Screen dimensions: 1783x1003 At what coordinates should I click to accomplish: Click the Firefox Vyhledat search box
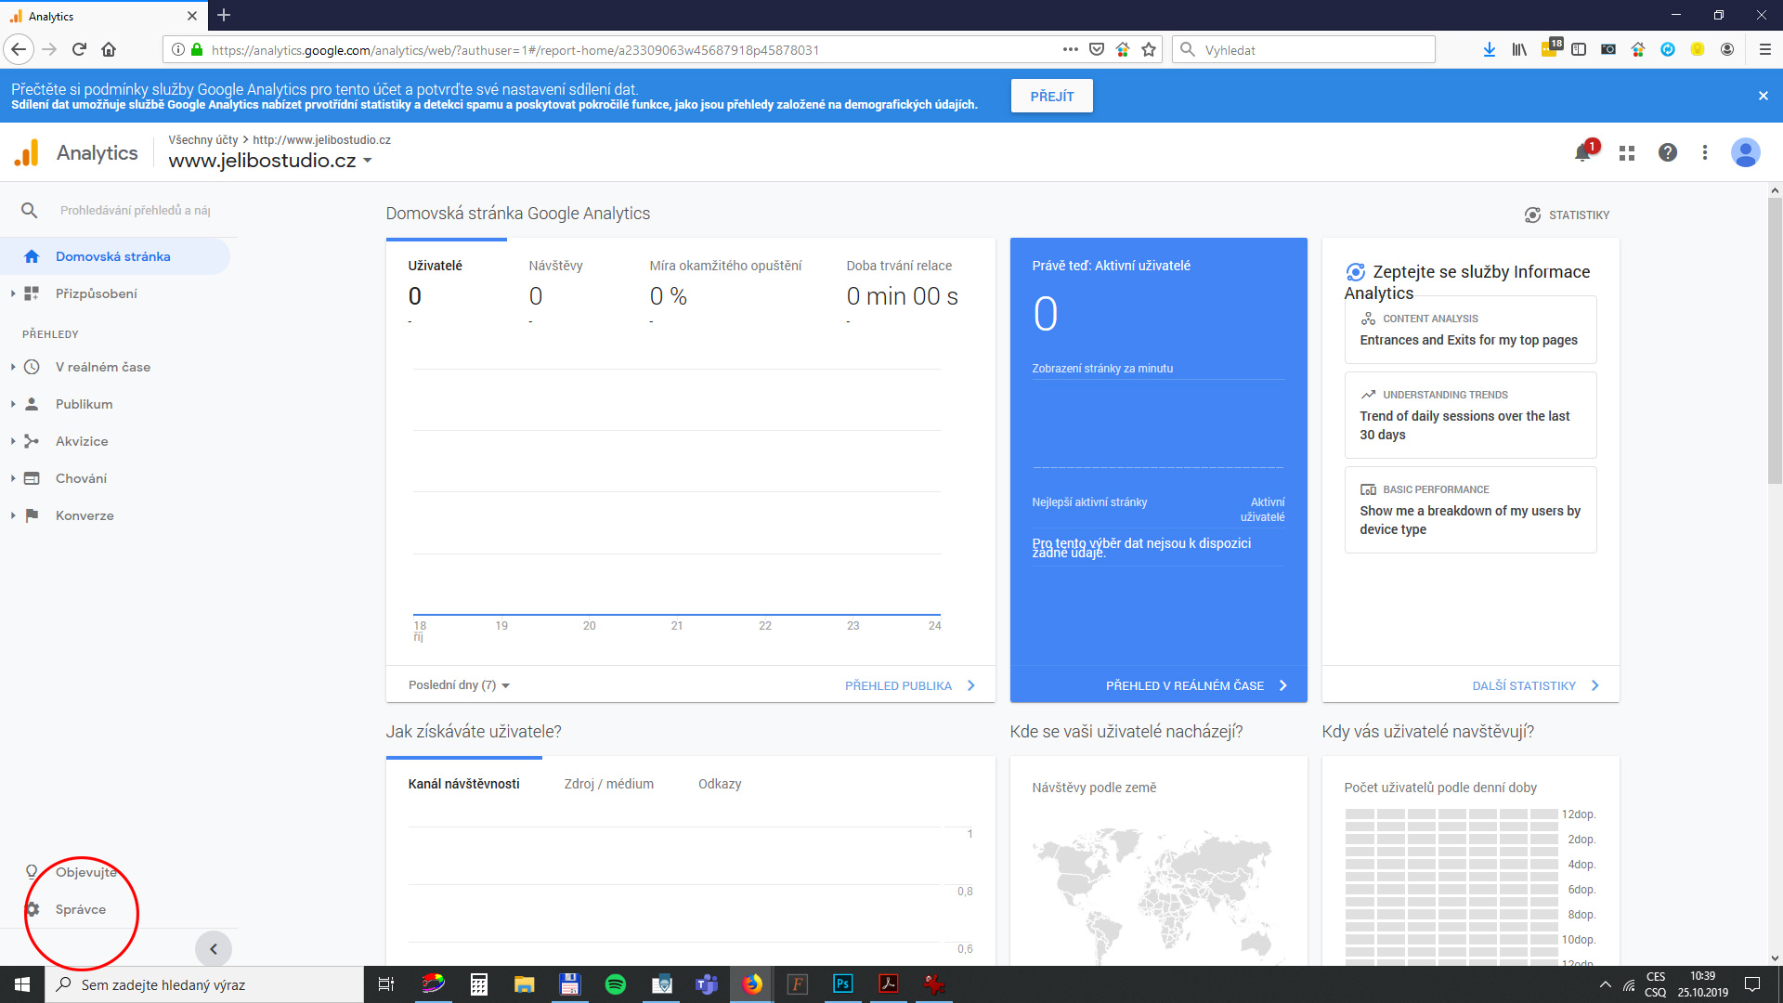[1304, 49]
